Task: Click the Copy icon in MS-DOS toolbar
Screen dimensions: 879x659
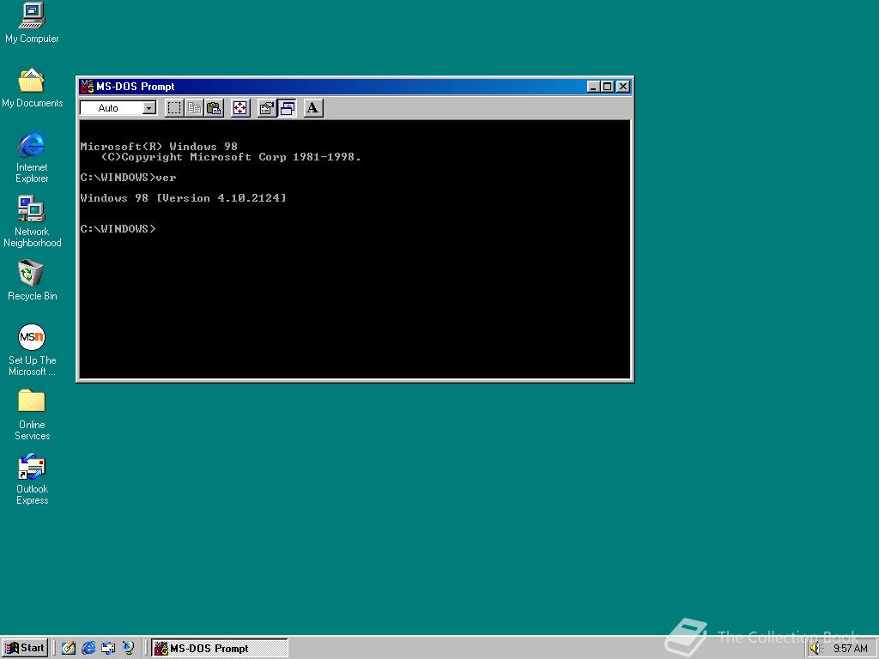Action: point(195,107)
